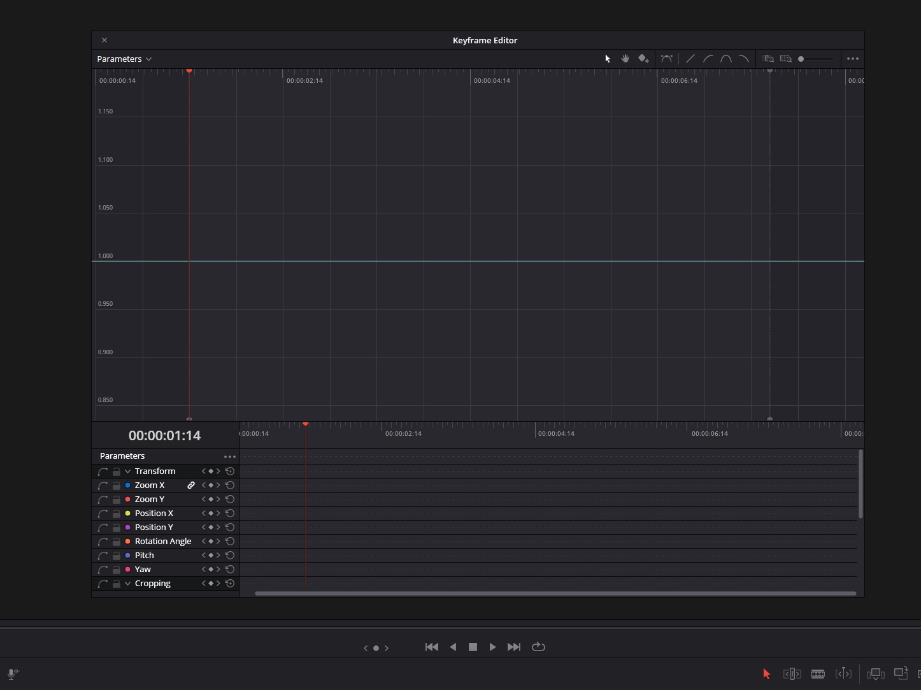Add a keyframe diamond for Zoom X
This screenshot has width=921, height=690.
point(211,485)
